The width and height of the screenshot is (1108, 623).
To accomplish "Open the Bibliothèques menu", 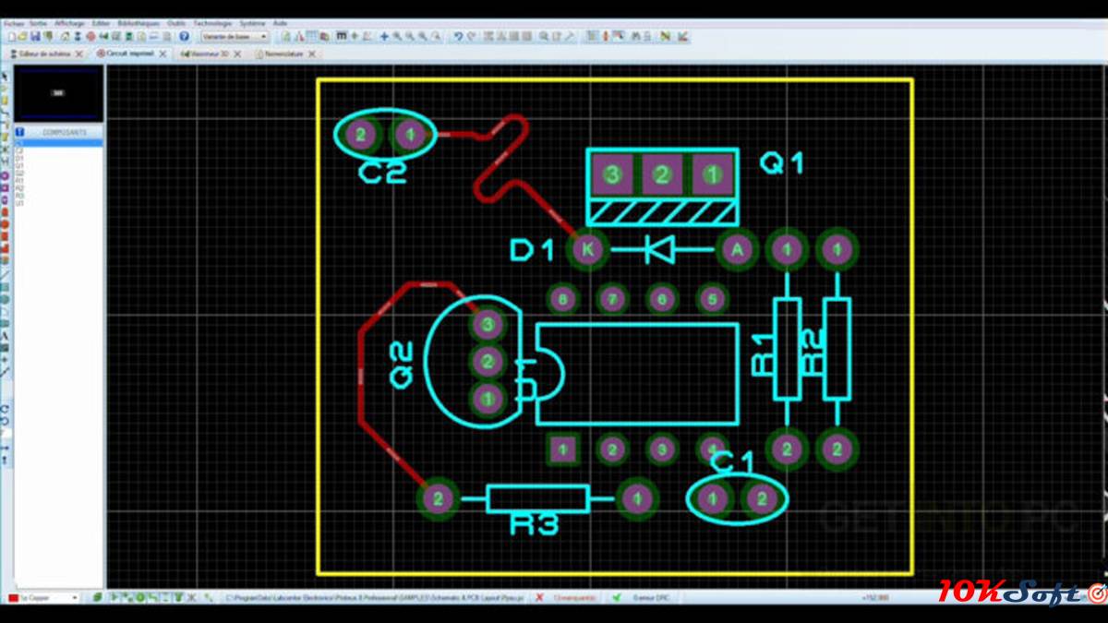I will click(x=138, y=23).
